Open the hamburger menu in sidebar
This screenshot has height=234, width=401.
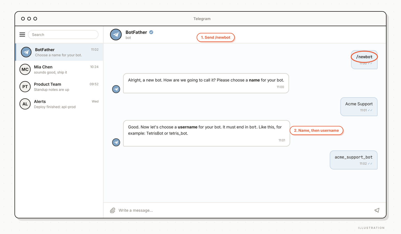(22, 35)
